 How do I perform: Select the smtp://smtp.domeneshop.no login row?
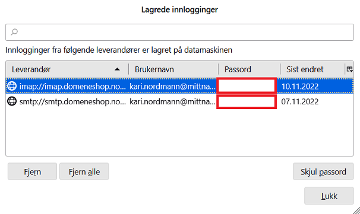point(179,101)
